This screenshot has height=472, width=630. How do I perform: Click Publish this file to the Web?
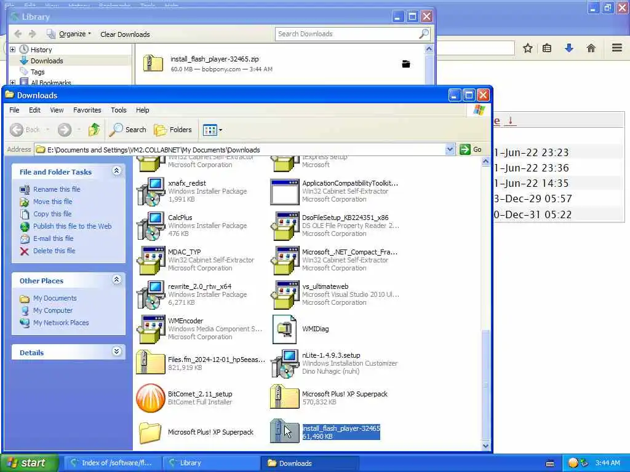click(x=73, y=226)
